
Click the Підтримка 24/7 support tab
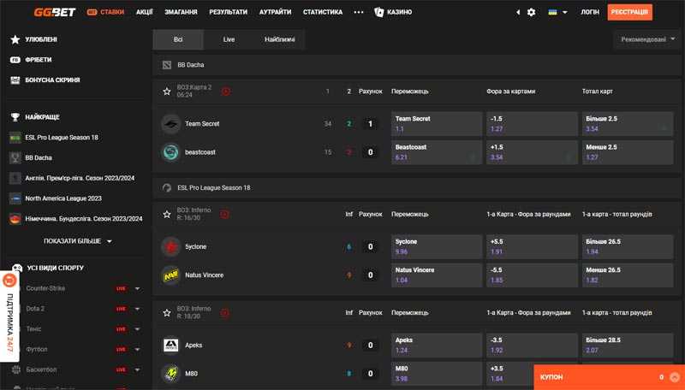click(9, 316)
